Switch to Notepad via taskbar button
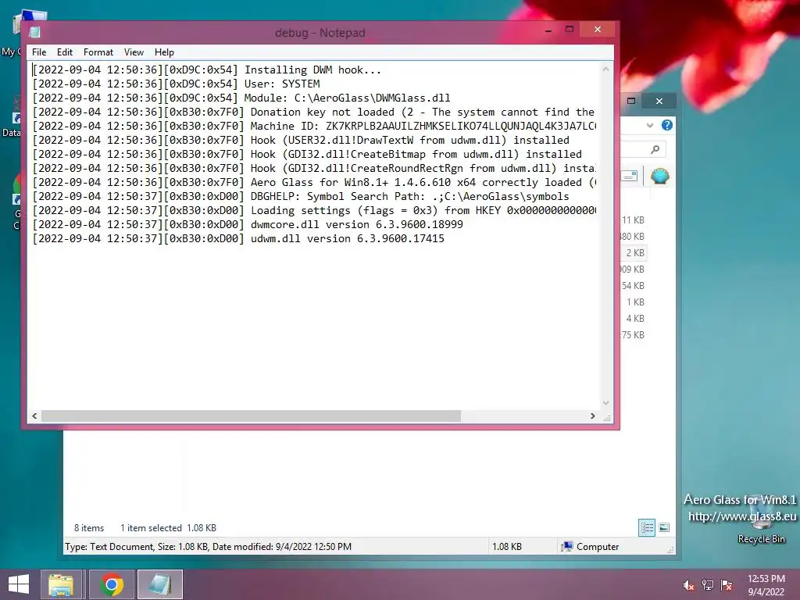800x600 pixels. tap(159, 584)
